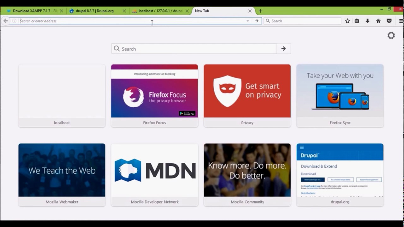Click the back navigation arrow

[5, 21]
